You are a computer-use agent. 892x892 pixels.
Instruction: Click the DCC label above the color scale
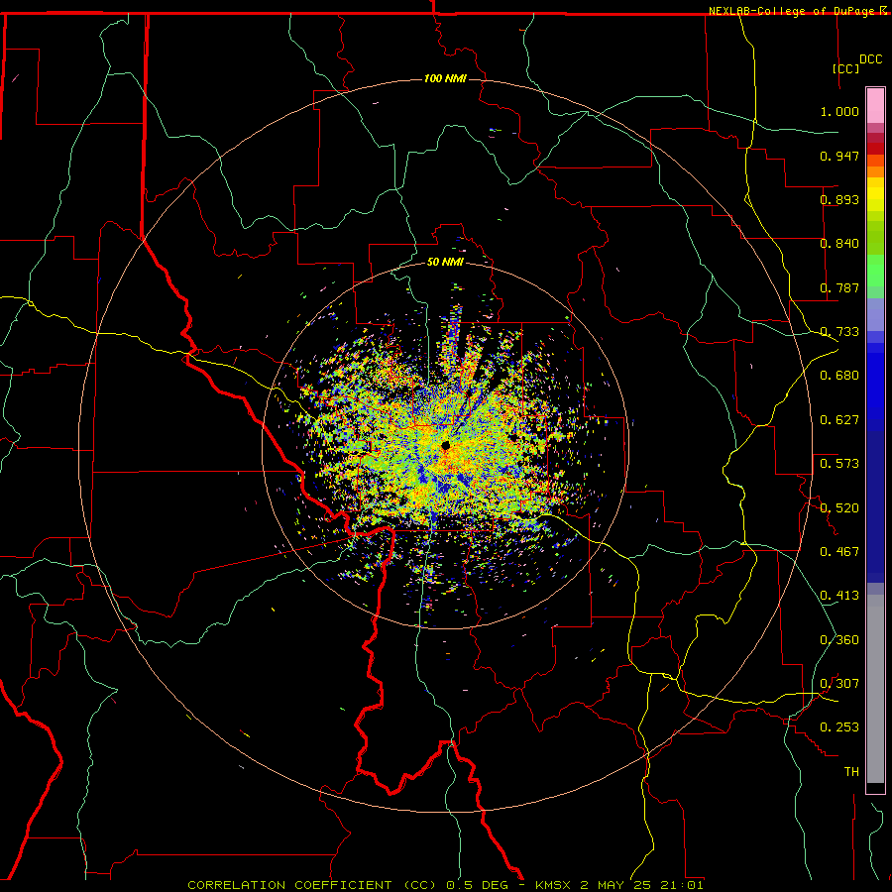[x=870, y=59]
